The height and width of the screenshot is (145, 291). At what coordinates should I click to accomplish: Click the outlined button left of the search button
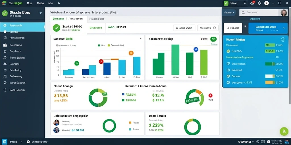click(184, 28)
